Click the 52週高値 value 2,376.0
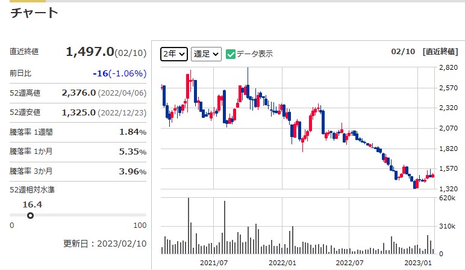This screenshot has height=270, width=465. pyautogui.click(x=79, y=93)
